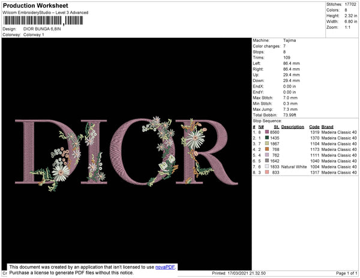Viewport: 360px width, 278px height.
Task: Click the Max Jump value '7.3 mm'
Action: coord(290,109)
